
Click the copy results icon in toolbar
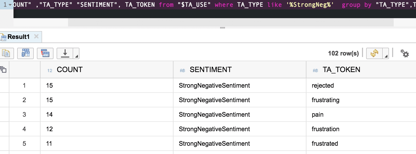point(6,53)
